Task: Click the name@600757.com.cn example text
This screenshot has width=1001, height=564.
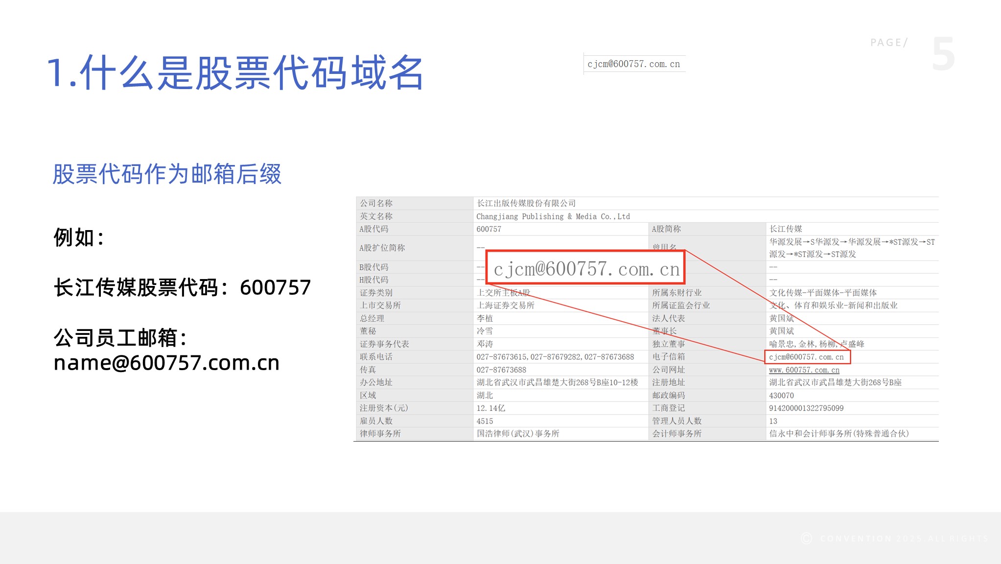Action: [x=166, y=363]
